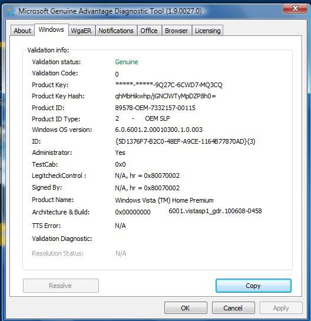311x321 pixels.
Task: Click the OEM SLP product ID type
Action: [157, 118]
